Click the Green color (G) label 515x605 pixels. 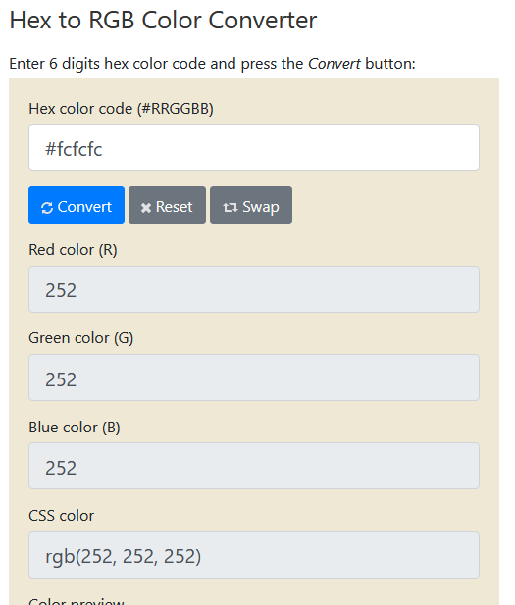(x=81, y=338)
